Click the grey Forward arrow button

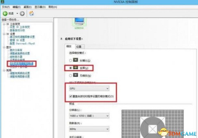click(x=22, y=13)
